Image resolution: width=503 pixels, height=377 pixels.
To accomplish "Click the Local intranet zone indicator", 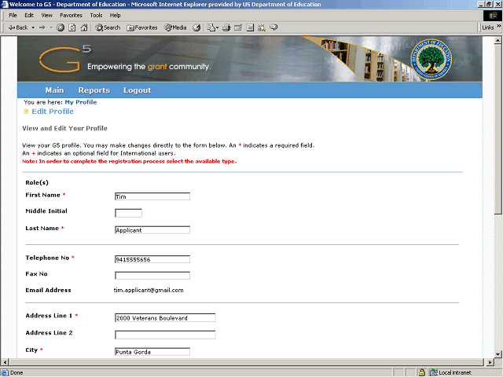I will point(450,372).
